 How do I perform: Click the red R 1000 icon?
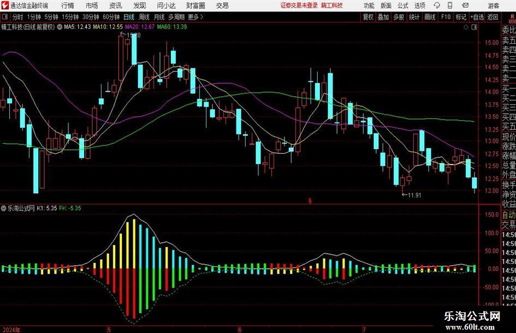point(512,19)
